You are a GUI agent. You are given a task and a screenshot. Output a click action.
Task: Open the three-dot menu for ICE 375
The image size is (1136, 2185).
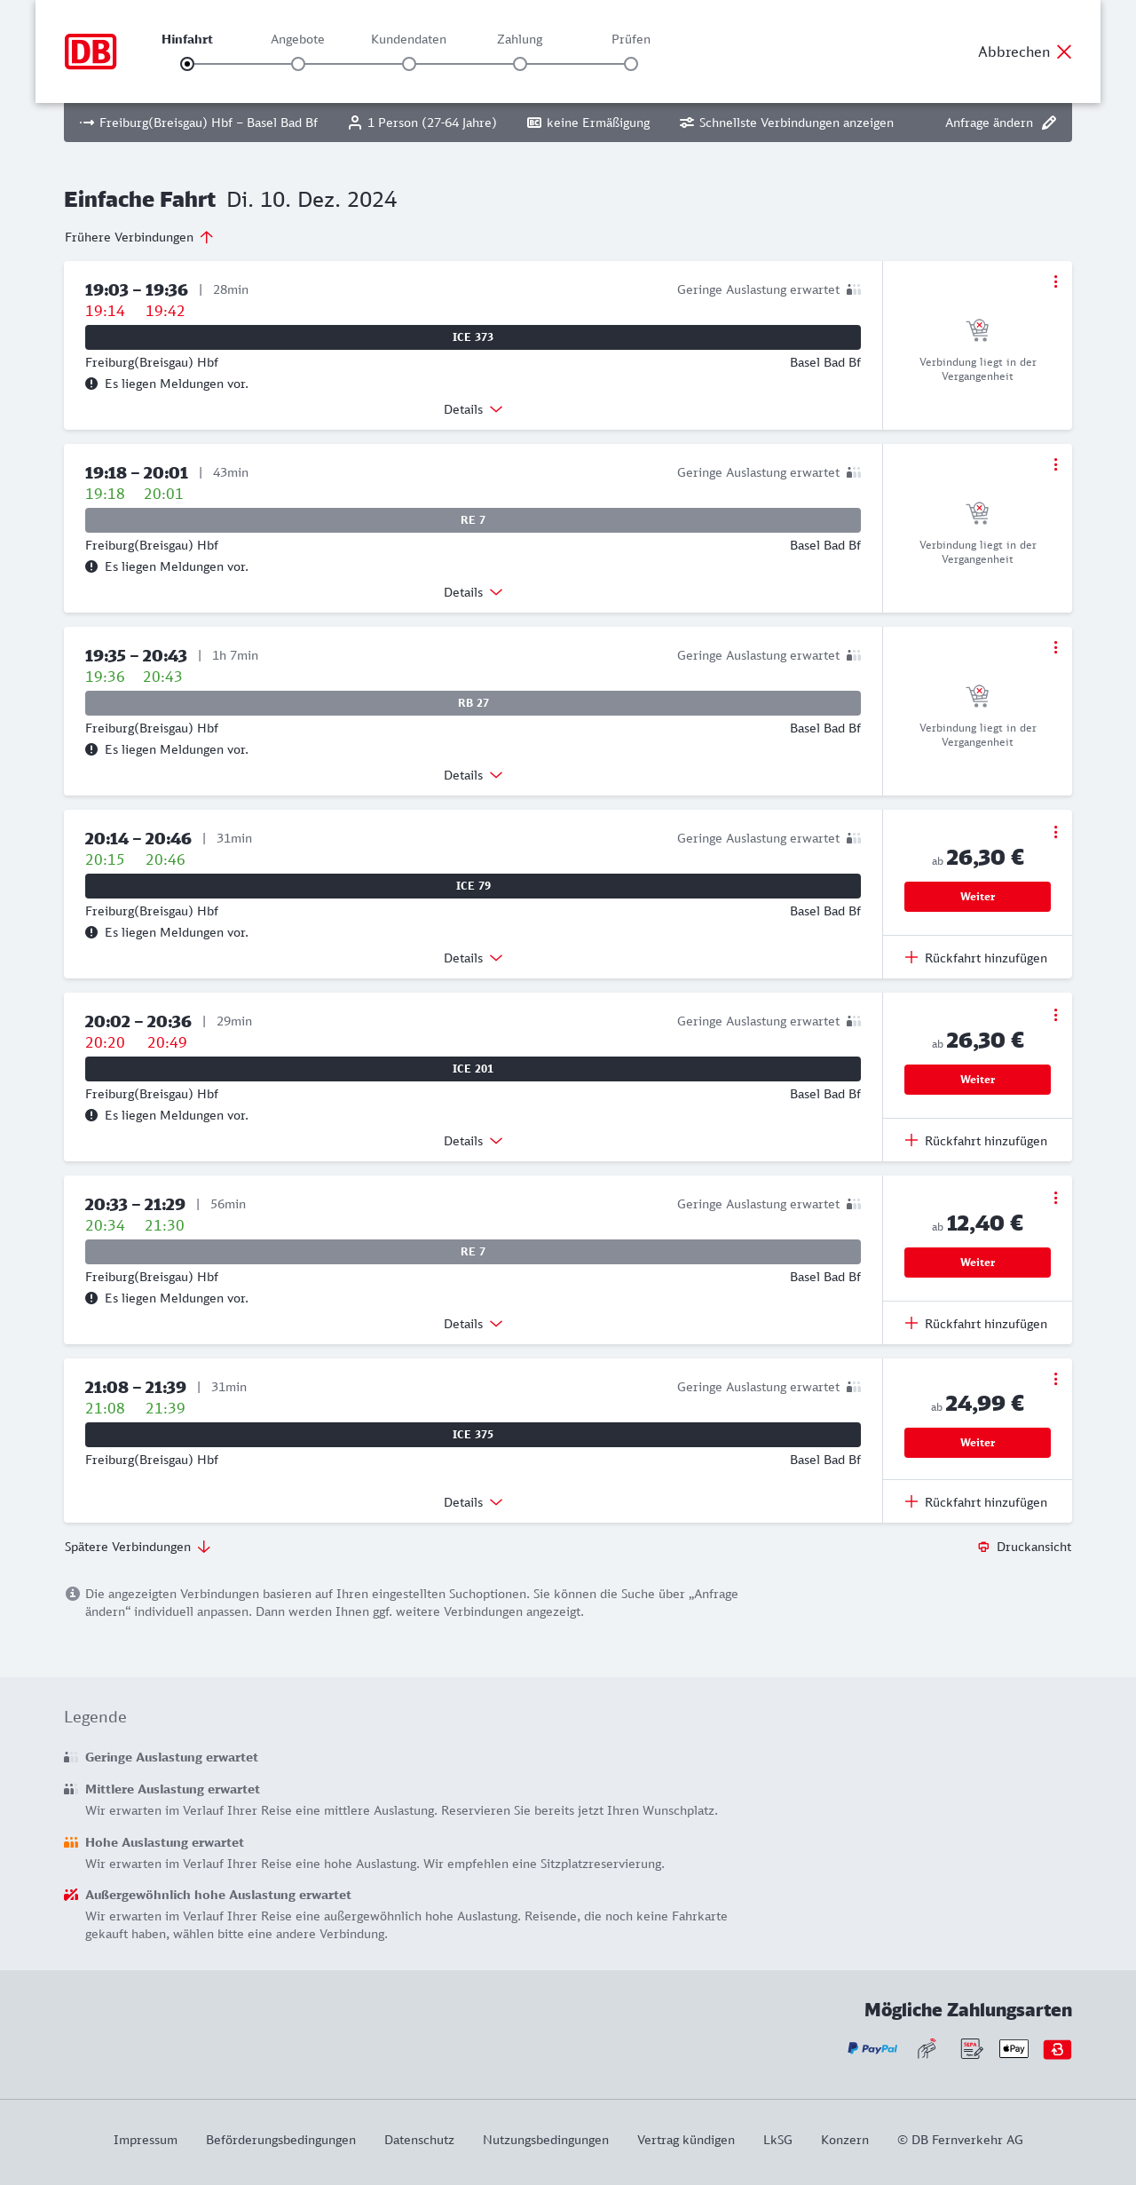(x=1055, y=1379)
